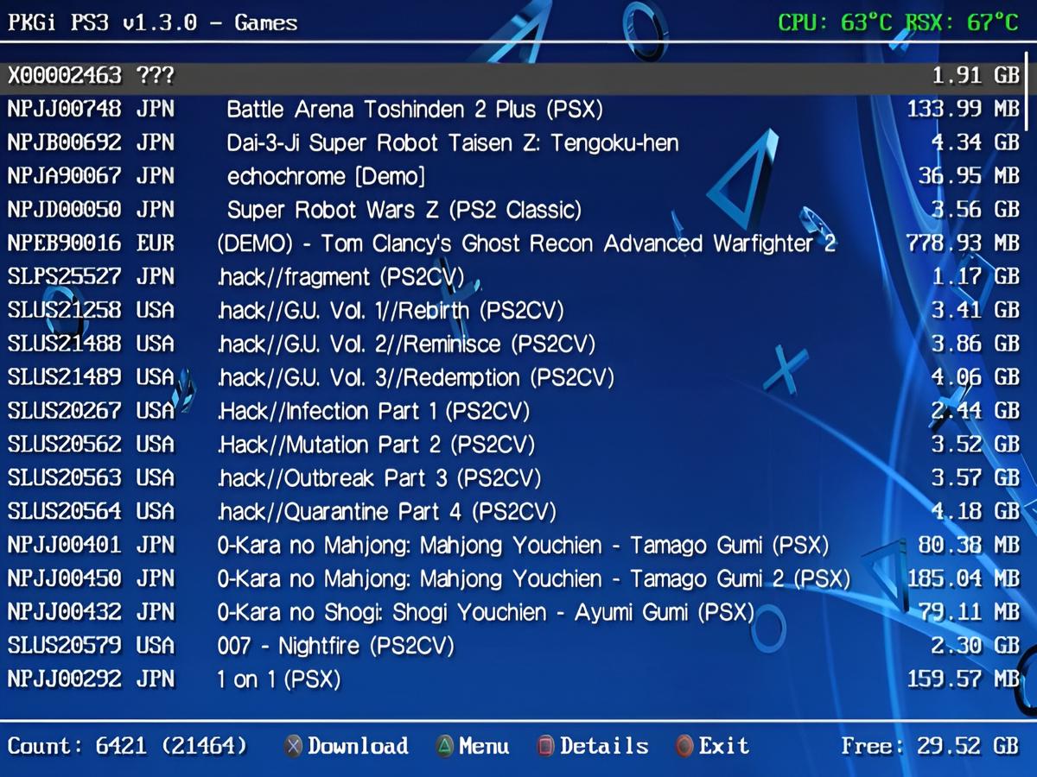The width and height of the screenshot is (1037, 777).
Task: Click the EUR region code
Action: pyautogui.click(x=156, y=243)
